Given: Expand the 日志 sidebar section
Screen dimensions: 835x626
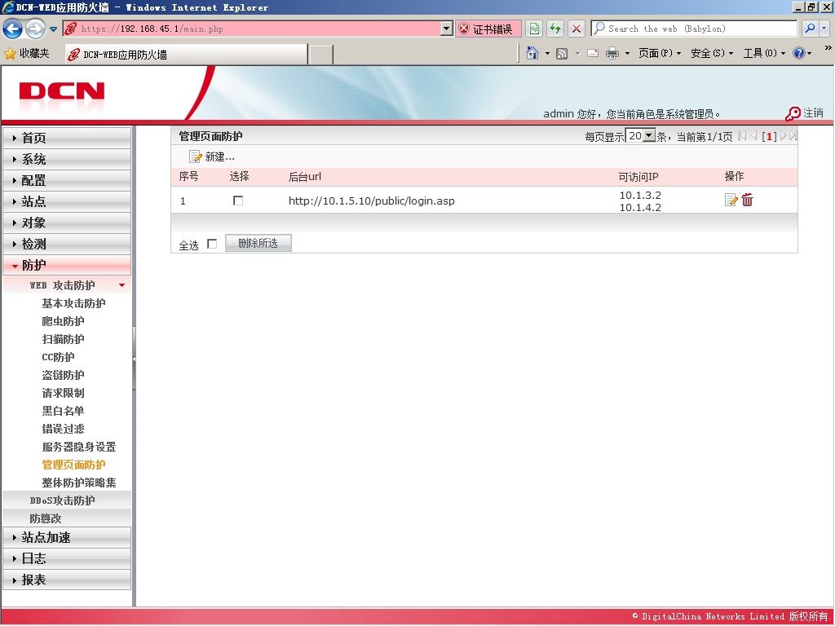Looking at the screenshot, I should (67, 559).
